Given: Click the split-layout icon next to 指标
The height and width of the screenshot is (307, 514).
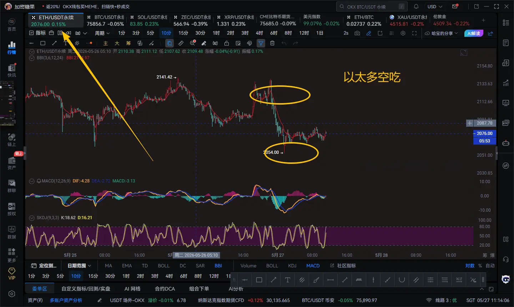Looking at the screenshot, I should pos(60,33).
